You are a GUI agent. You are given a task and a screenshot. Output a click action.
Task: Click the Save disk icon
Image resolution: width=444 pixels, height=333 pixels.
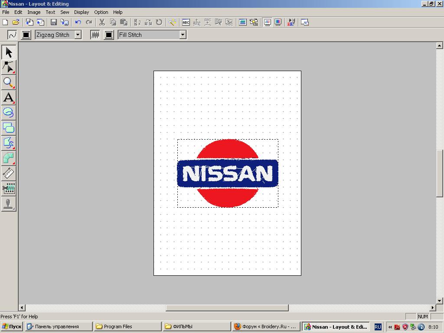pos(54,23)
